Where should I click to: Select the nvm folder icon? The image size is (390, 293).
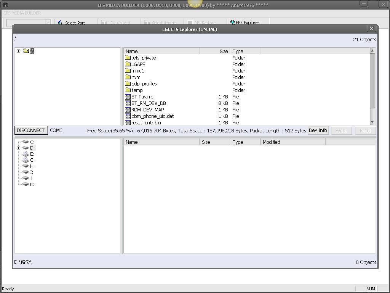pyautogui.click(x=128, y=77)
